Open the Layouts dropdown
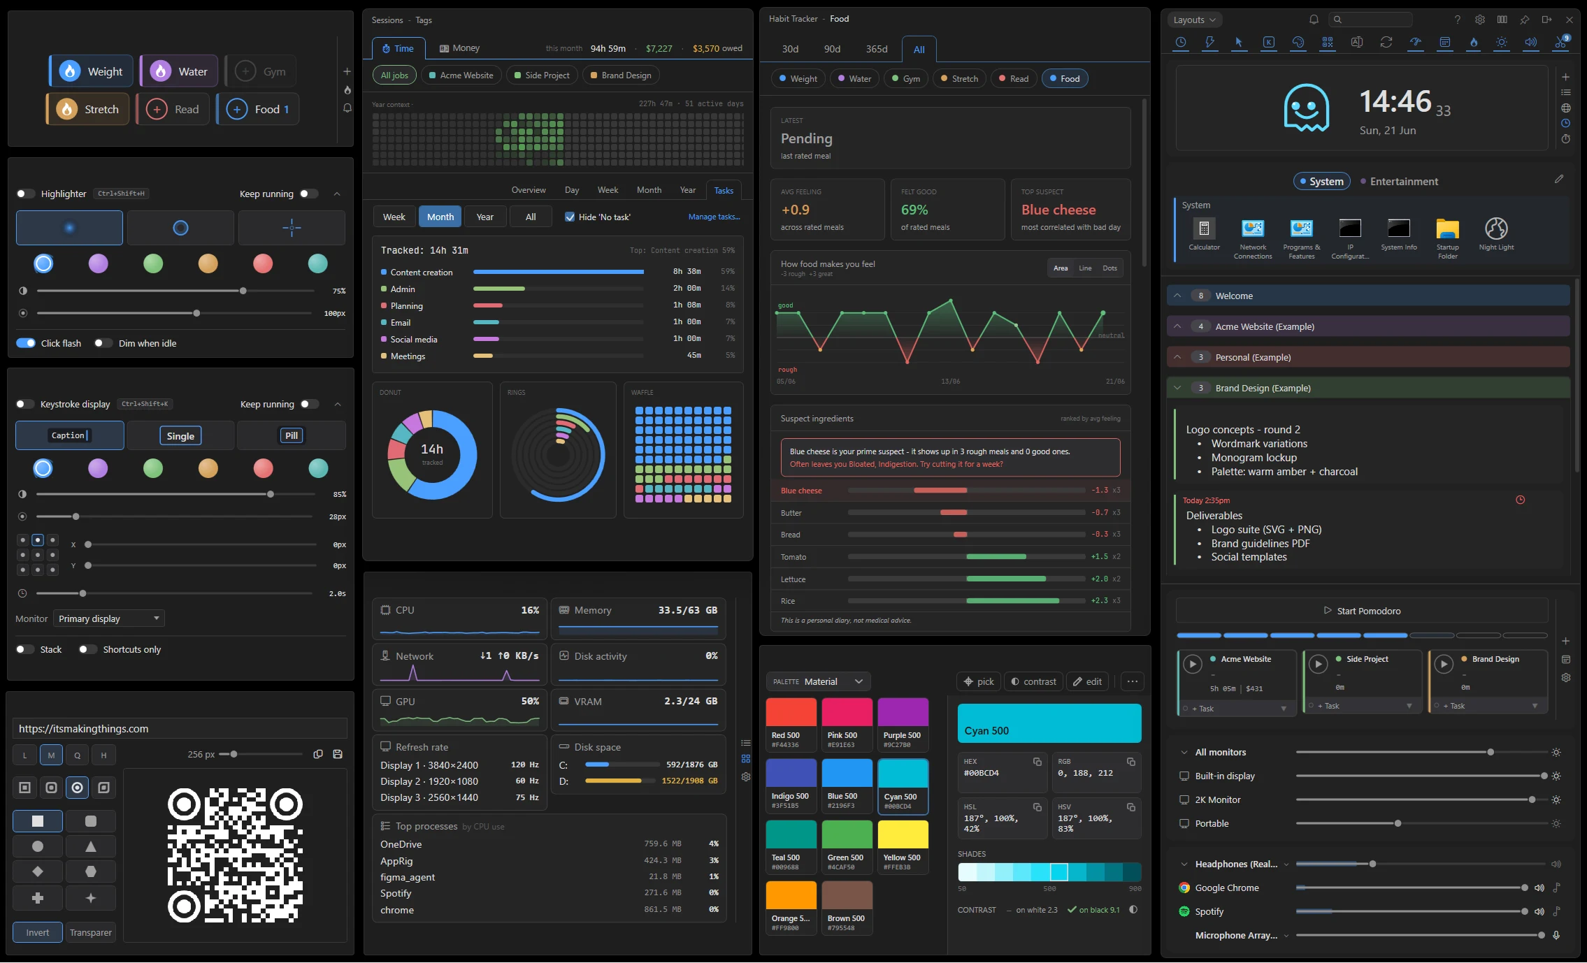Viewport: 1587px width, 963px height. 1195,20
